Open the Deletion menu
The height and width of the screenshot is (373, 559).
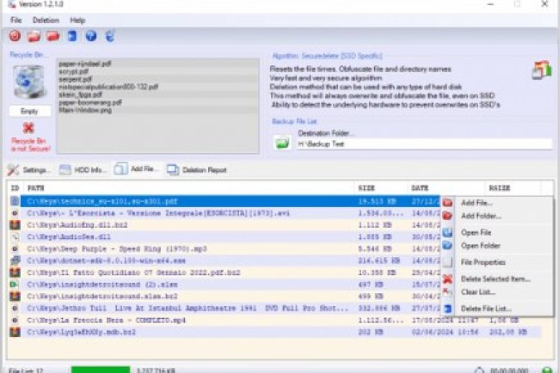click(x=46, y=21)
